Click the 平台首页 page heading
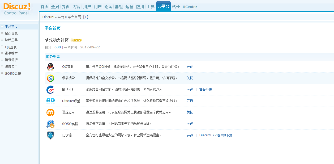The width and height of the screenshot is (334, 164). point(53,28)
